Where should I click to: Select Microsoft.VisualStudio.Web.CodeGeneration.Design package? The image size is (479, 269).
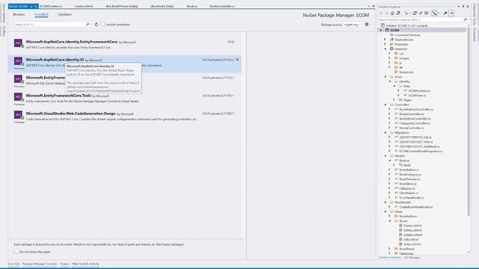(x=125, y=117)
